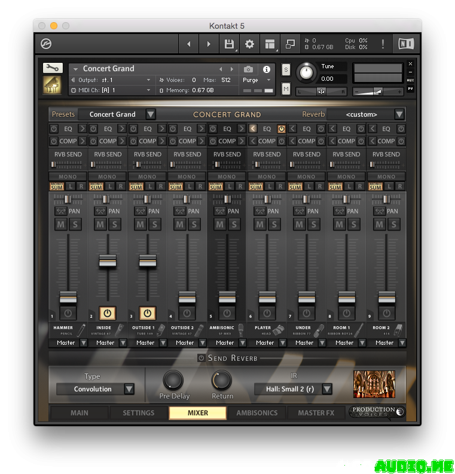This screenshot has height=474, width=455.
Task: Mute the PLAYER channel with M button
Action: (259, 224)
